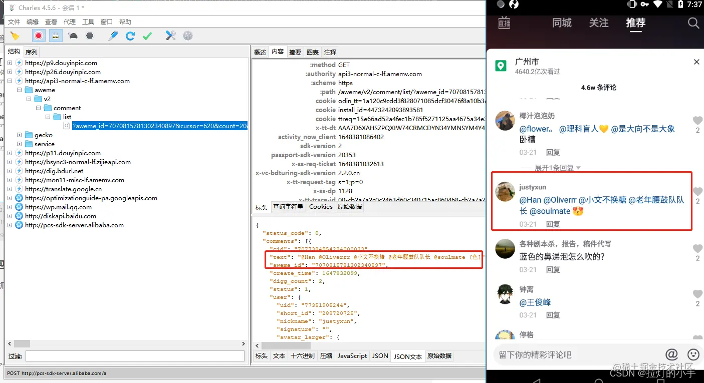Toggle the striped road-sign icon in Charles toolbar
Screen dimensions: 704x383
pyautogui.click(x=56, y=36)
